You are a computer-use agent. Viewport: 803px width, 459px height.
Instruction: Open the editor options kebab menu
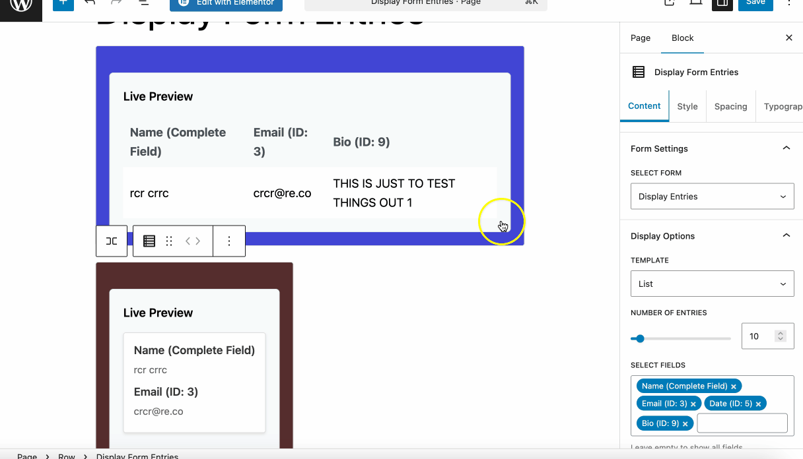click(789, 3)
